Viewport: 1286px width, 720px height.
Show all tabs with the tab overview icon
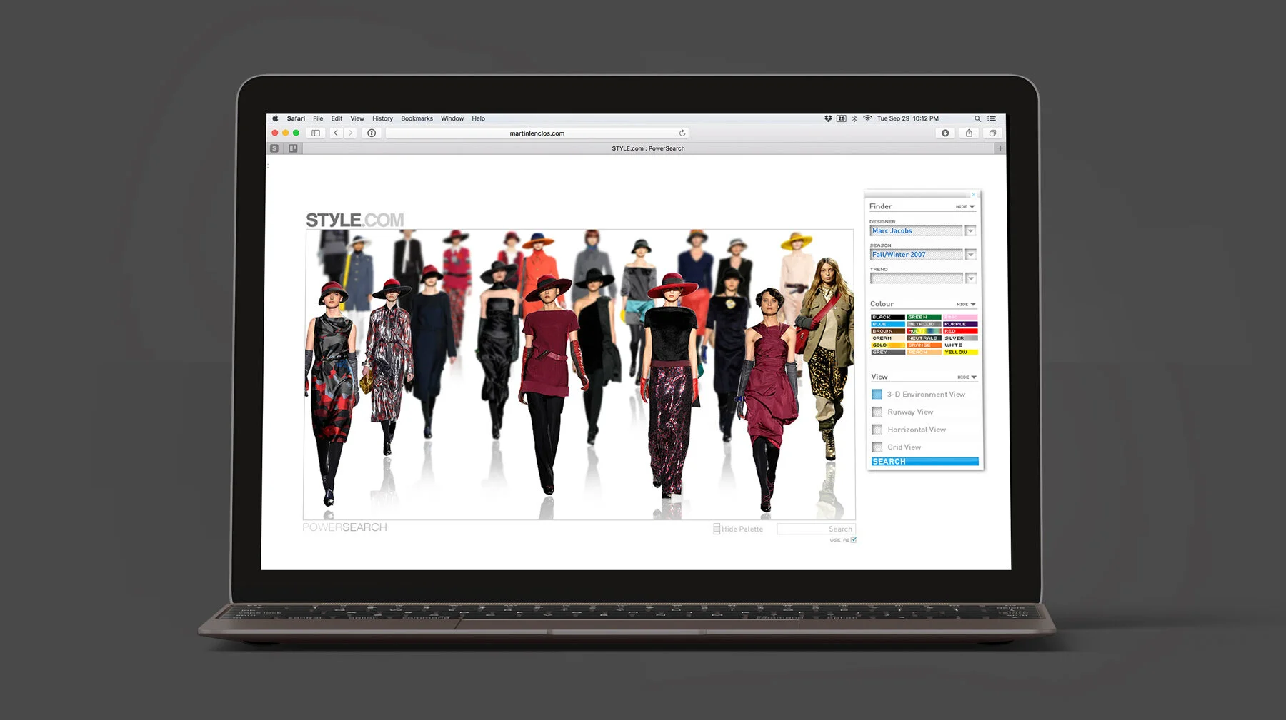(x=992, y=133)
